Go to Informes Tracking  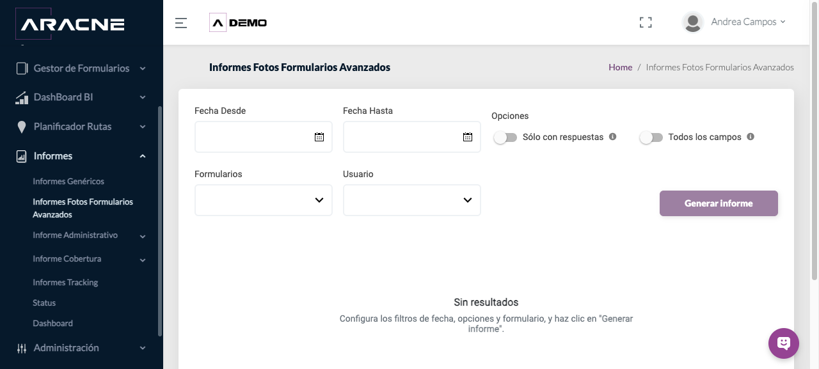(65, 283)
